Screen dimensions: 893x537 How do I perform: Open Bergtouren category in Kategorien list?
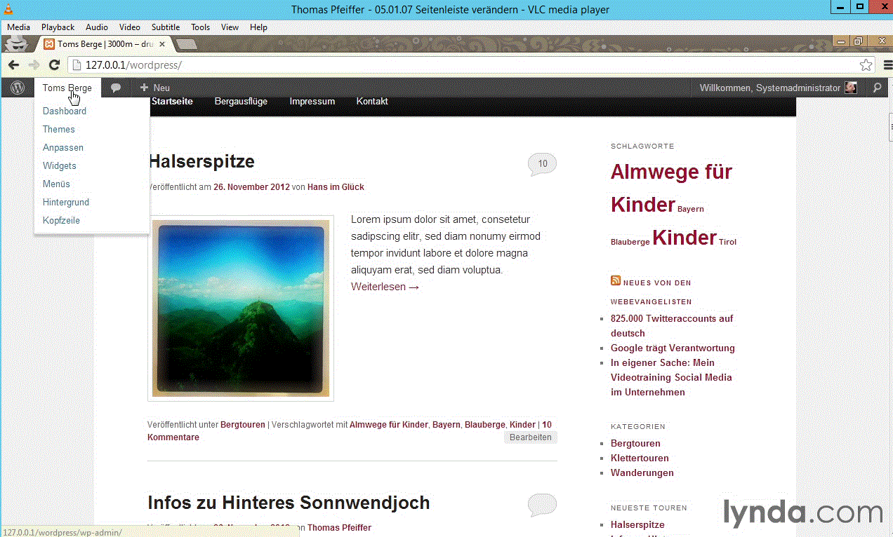pyautogui.click(x=635, y=443)
